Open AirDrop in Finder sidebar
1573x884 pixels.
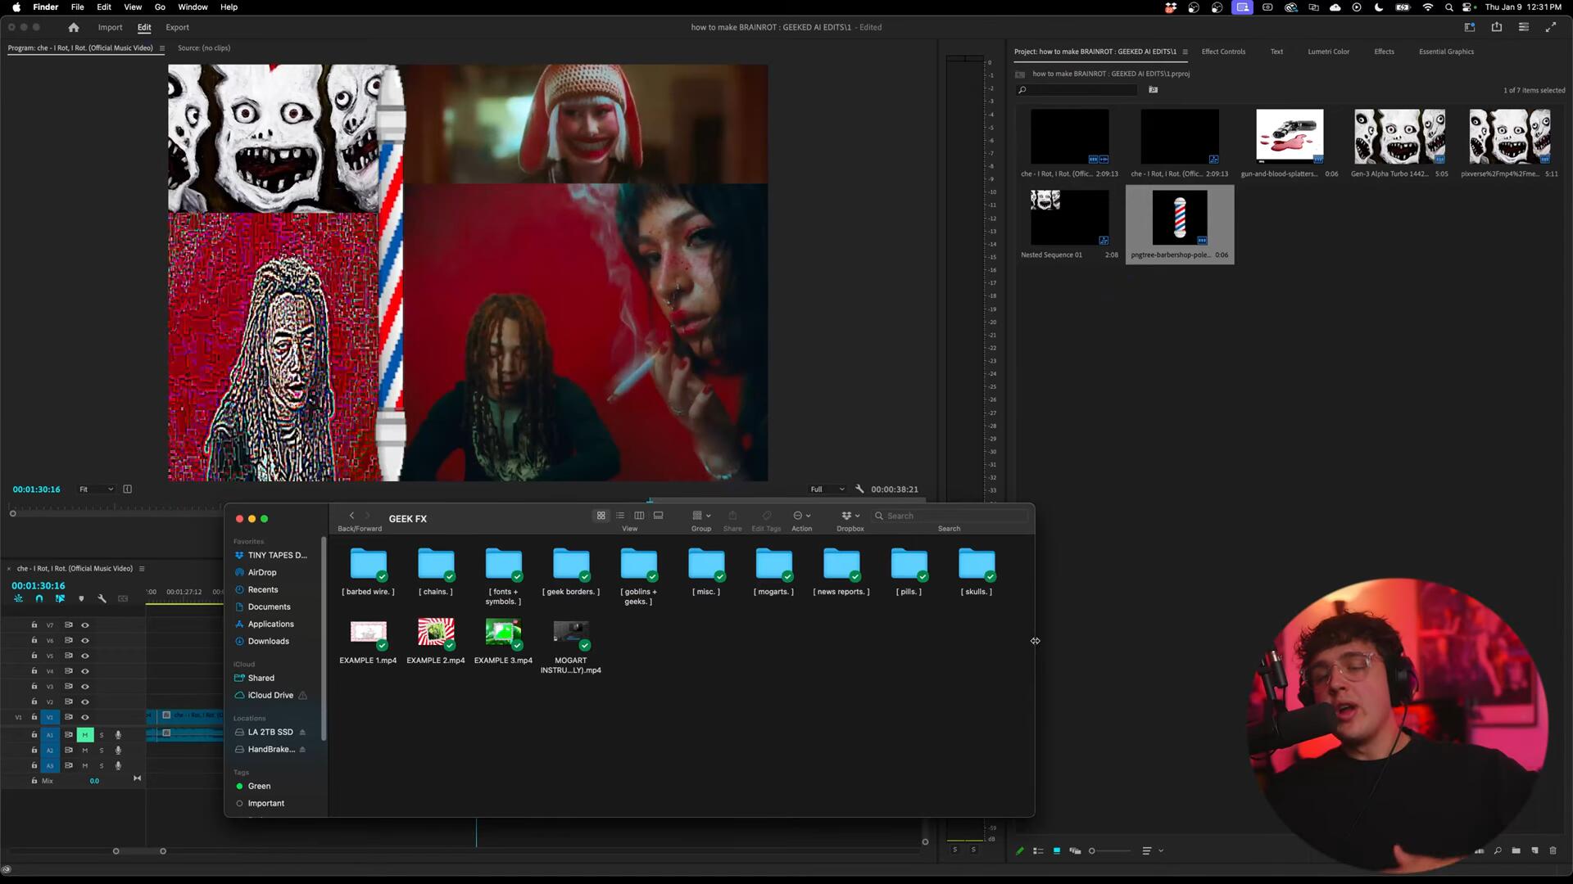click(261, 572)
